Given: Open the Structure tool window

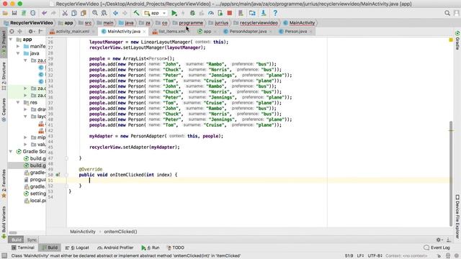Looking at the screenshot, I should [x=4, y=76].
